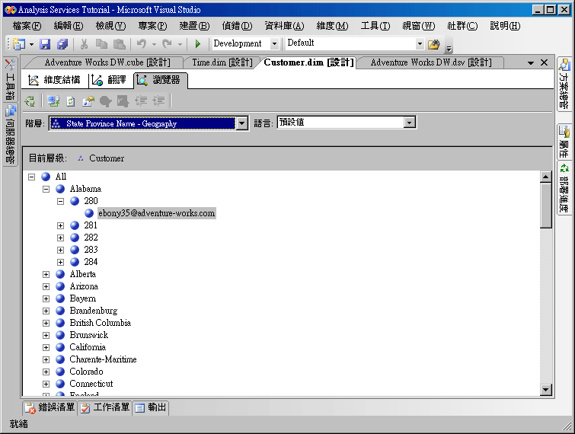Click the Undo arrow icon
575x434 pixels.
(x=141, y=44)
